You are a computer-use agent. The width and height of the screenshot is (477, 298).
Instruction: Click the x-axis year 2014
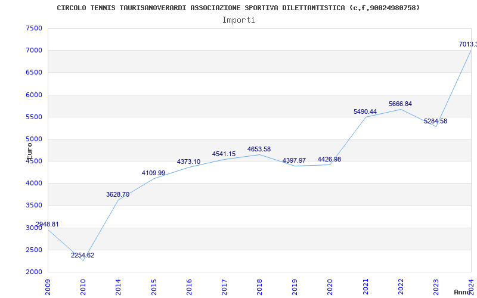pyautogui.click(x=118, y=287)
